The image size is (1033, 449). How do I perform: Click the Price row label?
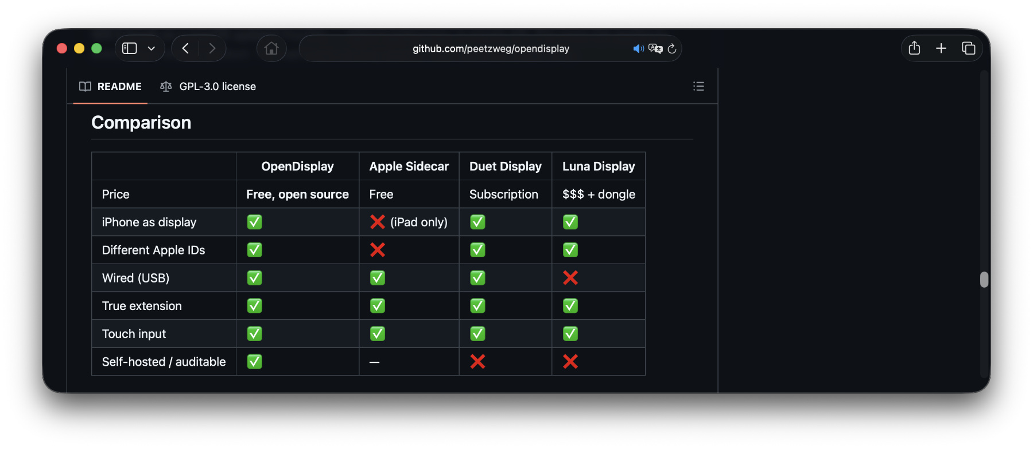116,194
